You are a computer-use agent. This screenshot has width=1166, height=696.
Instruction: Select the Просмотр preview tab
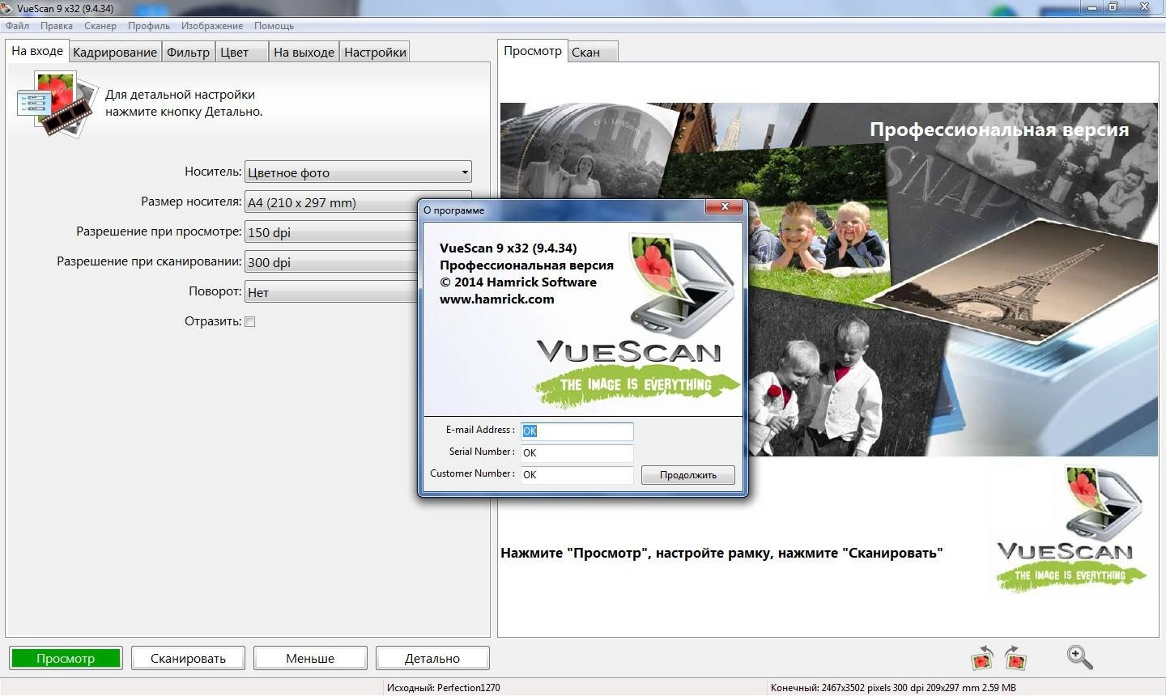pos(533,51)
